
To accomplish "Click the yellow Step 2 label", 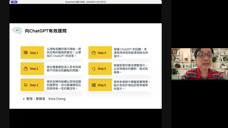I will click(x=32, y=69).
